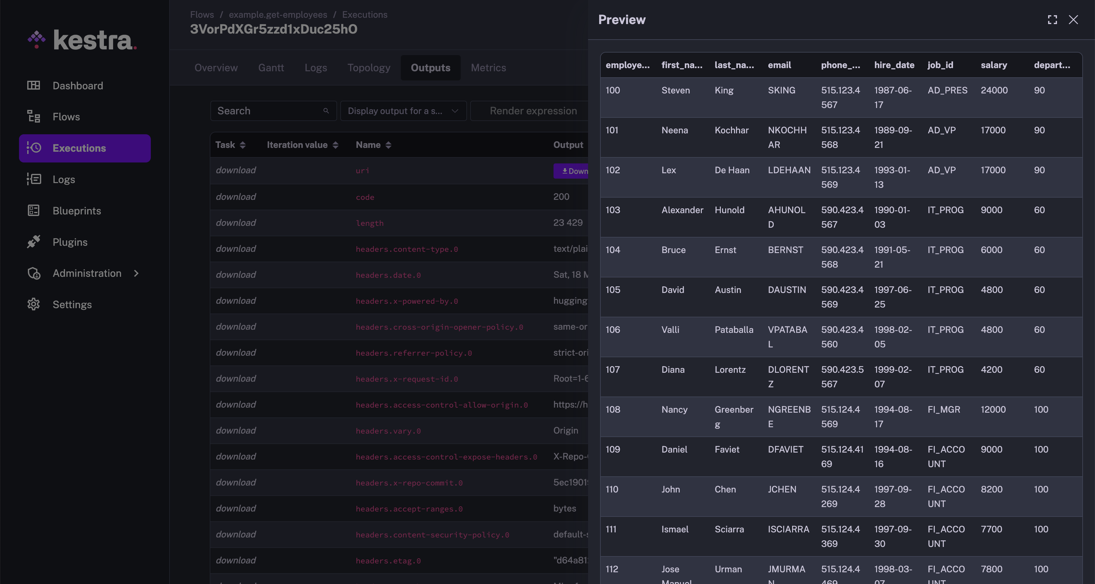1095x584 pixels.
Task: Click the FI_MGR job id cell
Action: (944, 409)
